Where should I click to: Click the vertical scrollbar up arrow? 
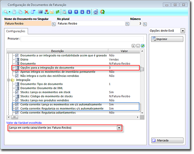click(142, 51)
